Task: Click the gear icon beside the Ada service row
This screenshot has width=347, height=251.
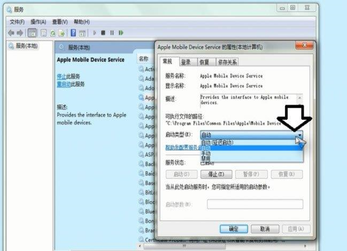Action: click(141, 78)
